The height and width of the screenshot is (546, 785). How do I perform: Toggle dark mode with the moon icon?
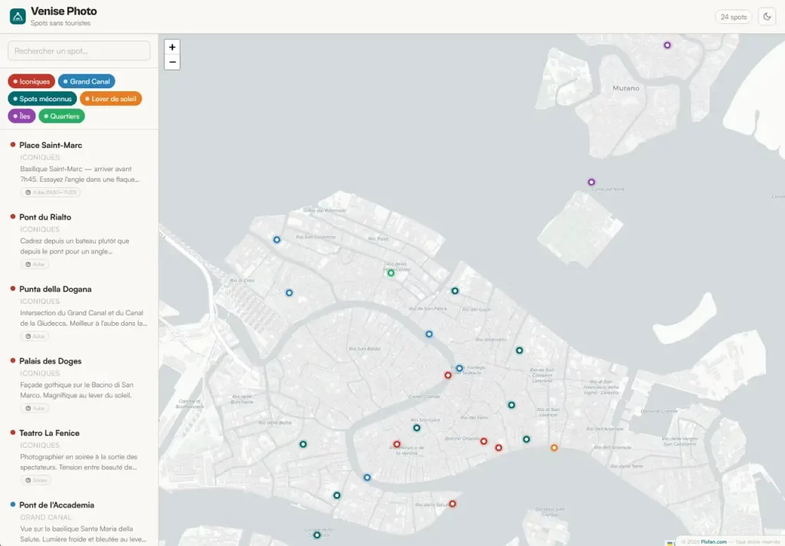[x=767, y=17]
